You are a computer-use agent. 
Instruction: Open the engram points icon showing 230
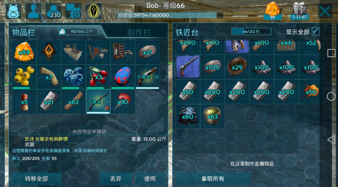point(54,11)
